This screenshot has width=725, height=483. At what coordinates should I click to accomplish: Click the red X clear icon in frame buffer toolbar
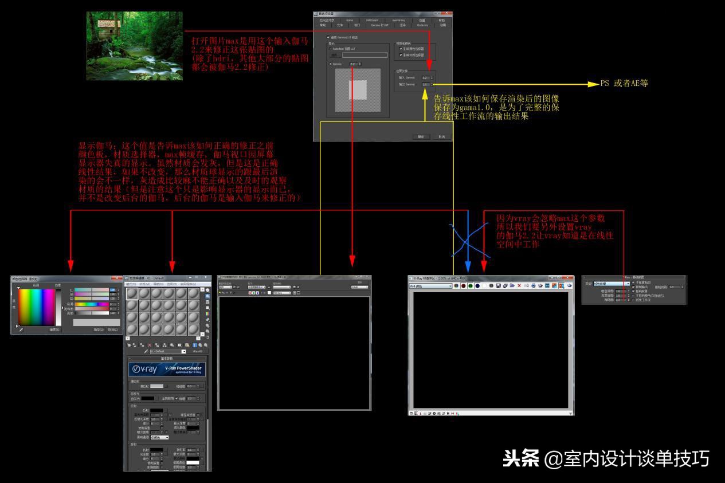point(519,285)
